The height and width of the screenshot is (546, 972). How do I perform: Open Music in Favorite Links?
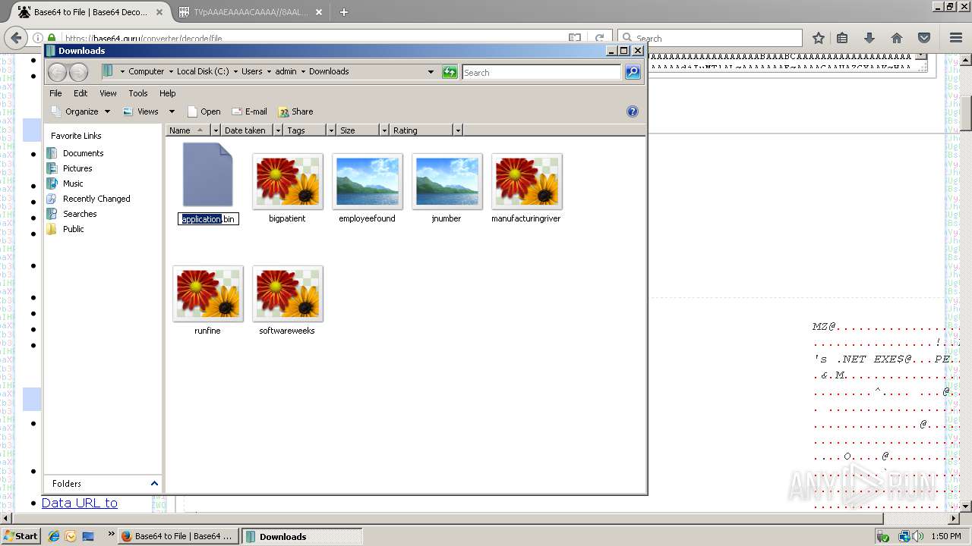point(73,184)
